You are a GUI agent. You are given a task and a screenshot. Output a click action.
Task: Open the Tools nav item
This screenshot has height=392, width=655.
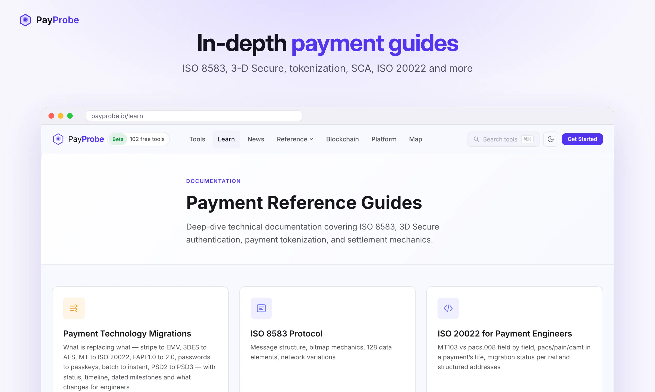[x=197, y=139]
